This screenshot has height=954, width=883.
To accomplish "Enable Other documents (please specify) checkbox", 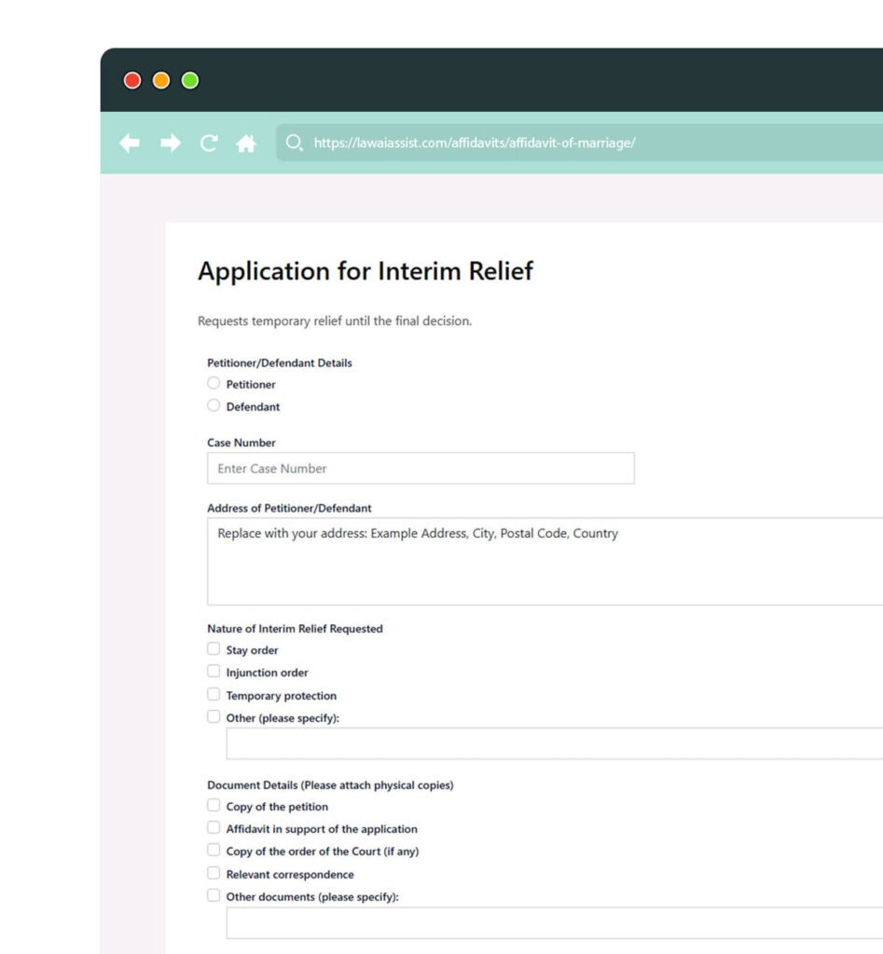I will [x=214, y=895].
